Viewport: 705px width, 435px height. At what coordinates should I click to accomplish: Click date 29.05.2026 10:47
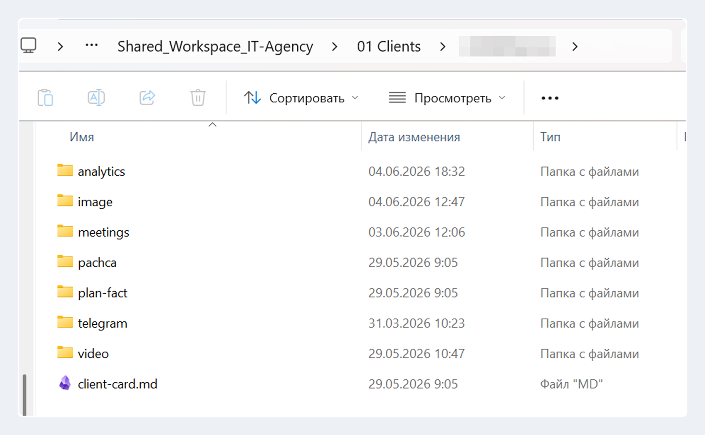[417, 354]
